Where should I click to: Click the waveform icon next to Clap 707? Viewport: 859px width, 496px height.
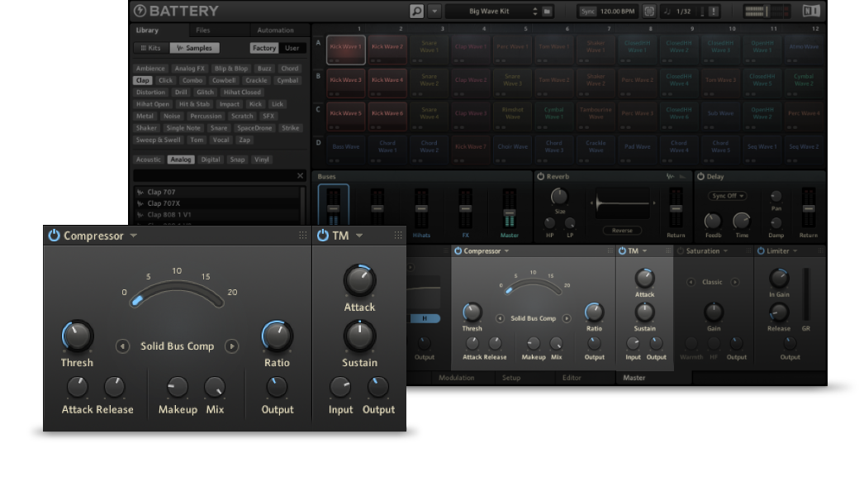click(140, 193)
